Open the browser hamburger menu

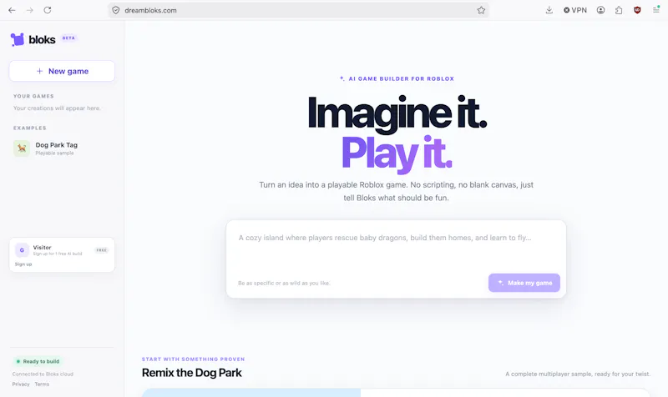click(x=656, y=10)
